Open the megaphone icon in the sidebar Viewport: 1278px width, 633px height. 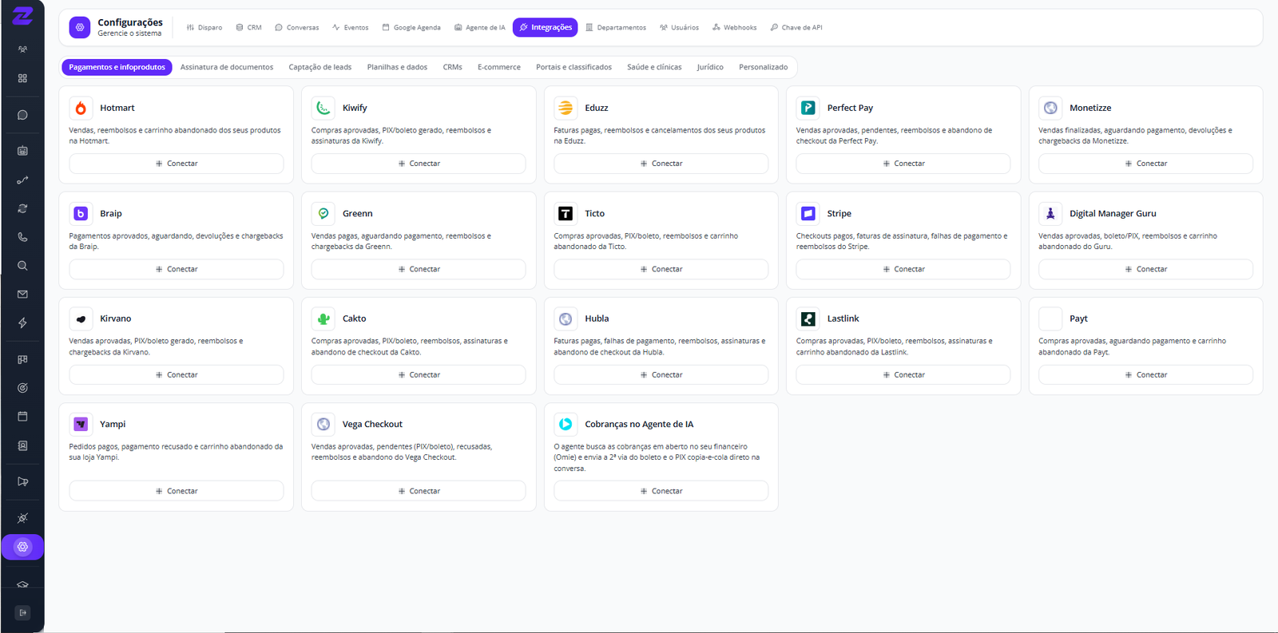[22, 481]
